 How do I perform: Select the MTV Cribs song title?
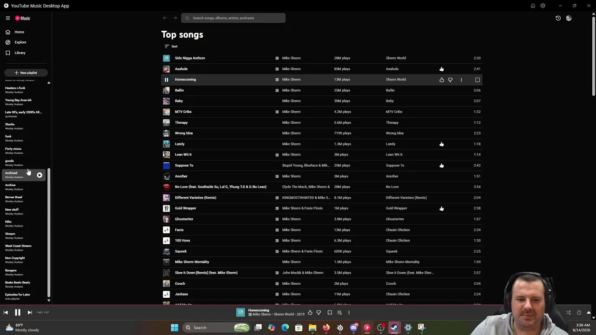coord(183,112)
